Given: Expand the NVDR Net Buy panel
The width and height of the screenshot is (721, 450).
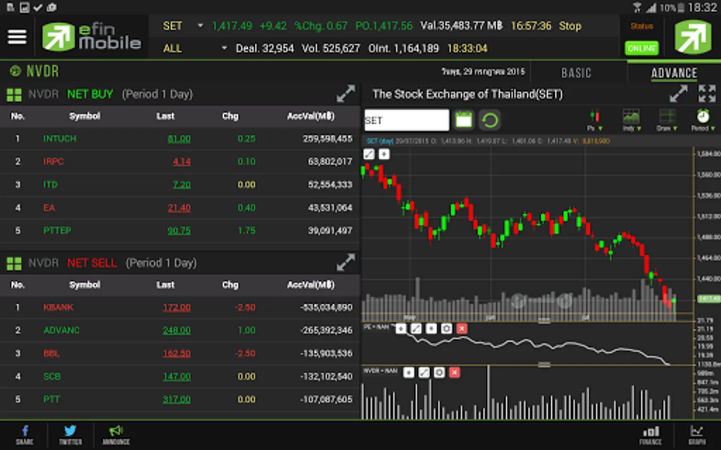Looking at the screenshot, I should pyautogui.click(x=345, y=93).
